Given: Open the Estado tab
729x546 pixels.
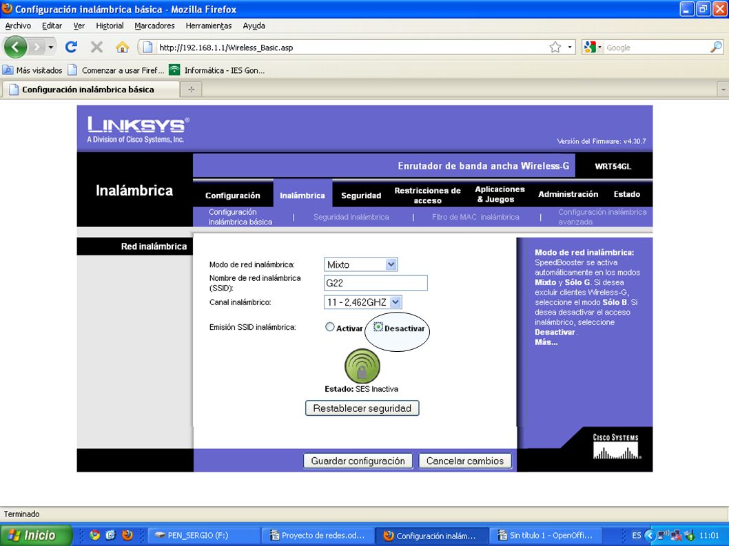Looking at the screenshot, I should (627, 194).
